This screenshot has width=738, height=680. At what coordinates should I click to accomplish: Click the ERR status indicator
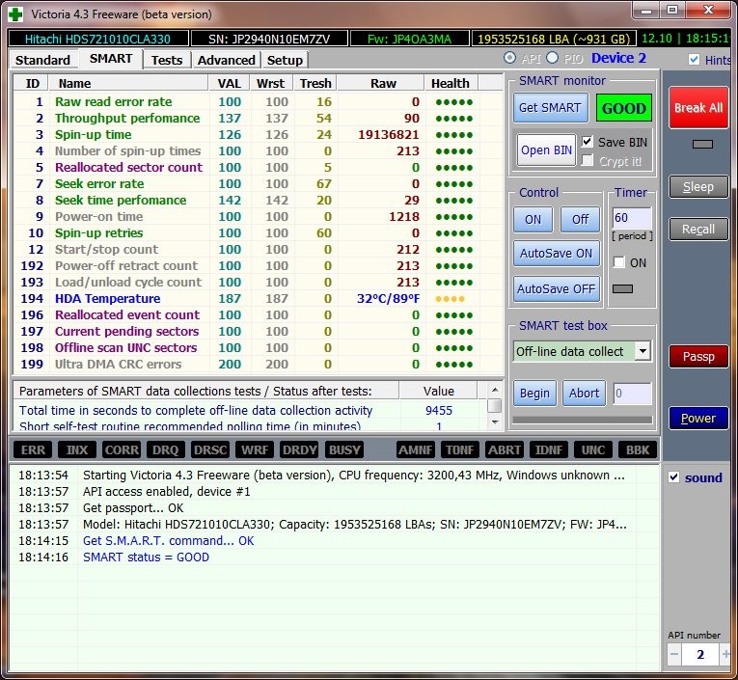point(32,449)
